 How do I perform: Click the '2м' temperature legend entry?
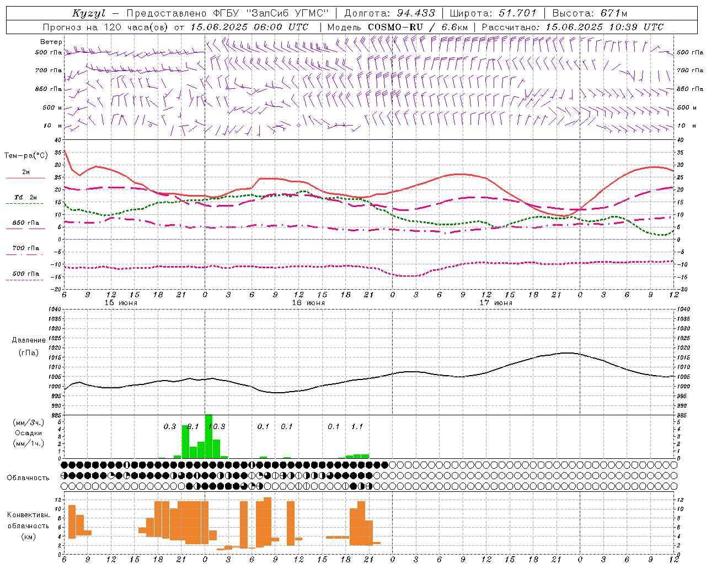coord(26,172)
